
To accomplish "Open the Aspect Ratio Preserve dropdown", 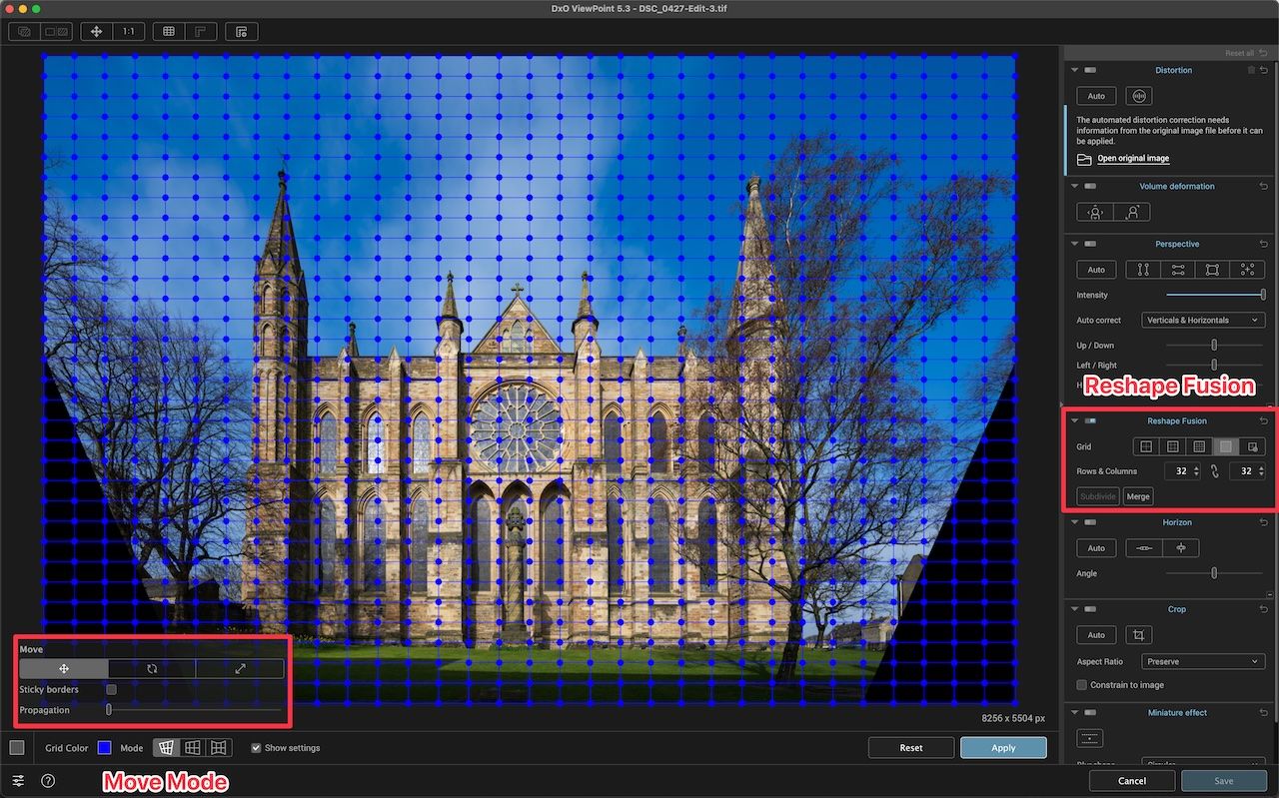I will (1203, 662).
